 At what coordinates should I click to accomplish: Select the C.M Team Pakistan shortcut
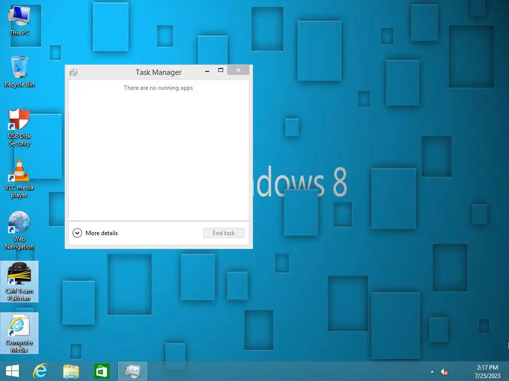(19, 282)
